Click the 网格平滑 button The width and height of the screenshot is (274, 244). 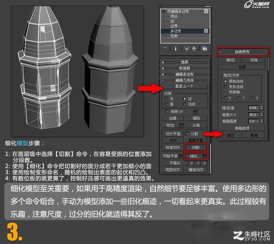pos(170,156)
